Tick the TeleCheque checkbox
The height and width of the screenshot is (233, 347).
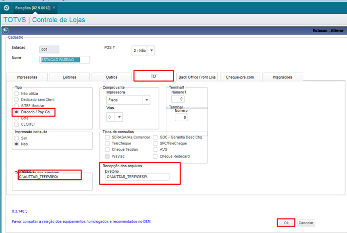(x=107, y=143)
